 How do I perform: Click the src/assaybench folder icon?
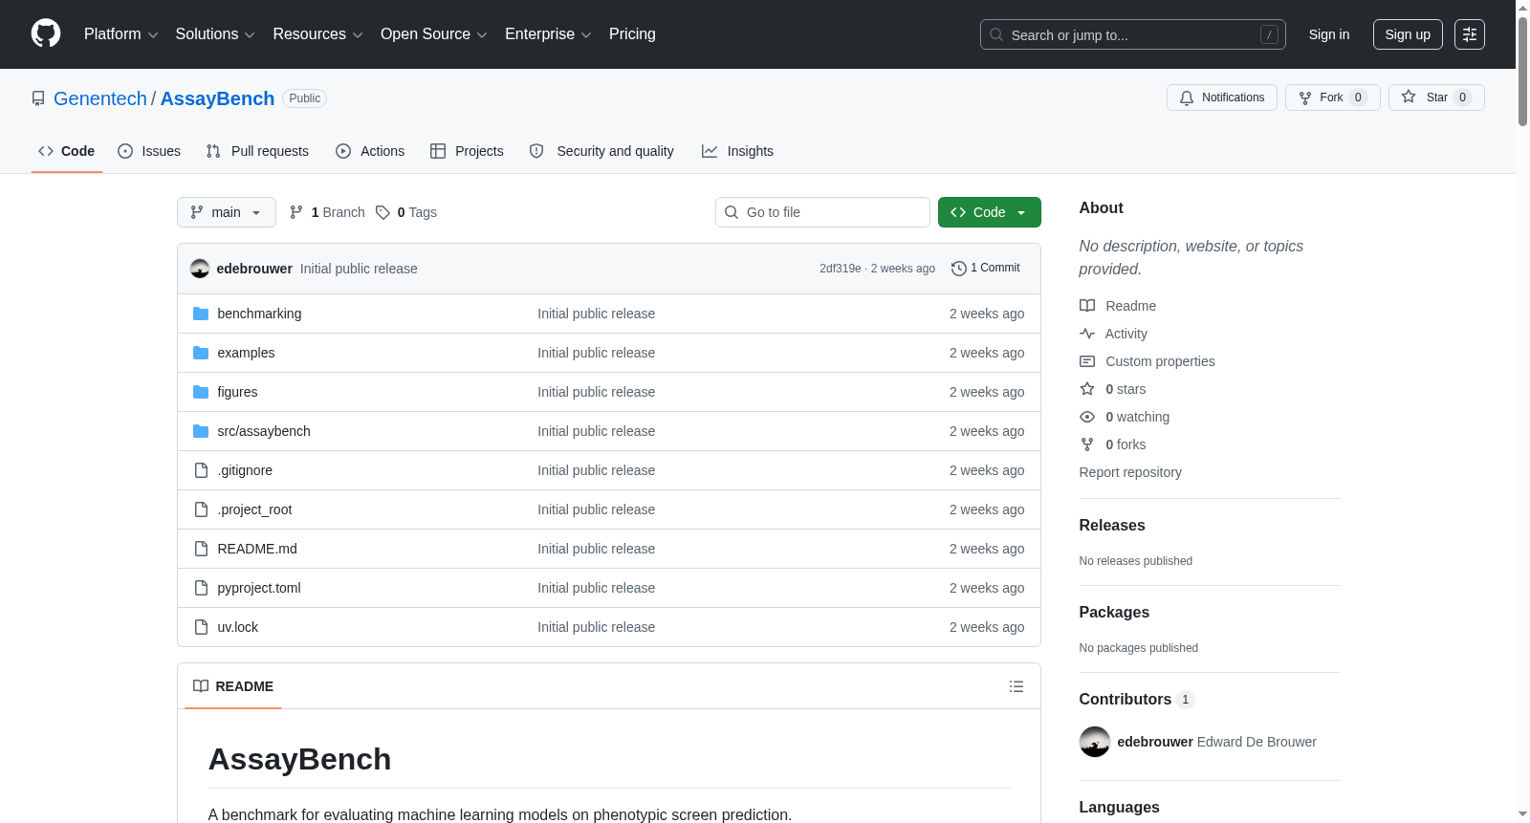[x=201, y=431]
